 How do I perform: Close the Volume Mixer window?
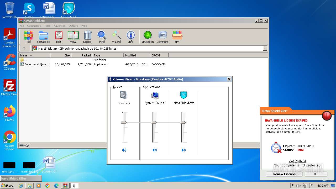click(x=229, y=79)
